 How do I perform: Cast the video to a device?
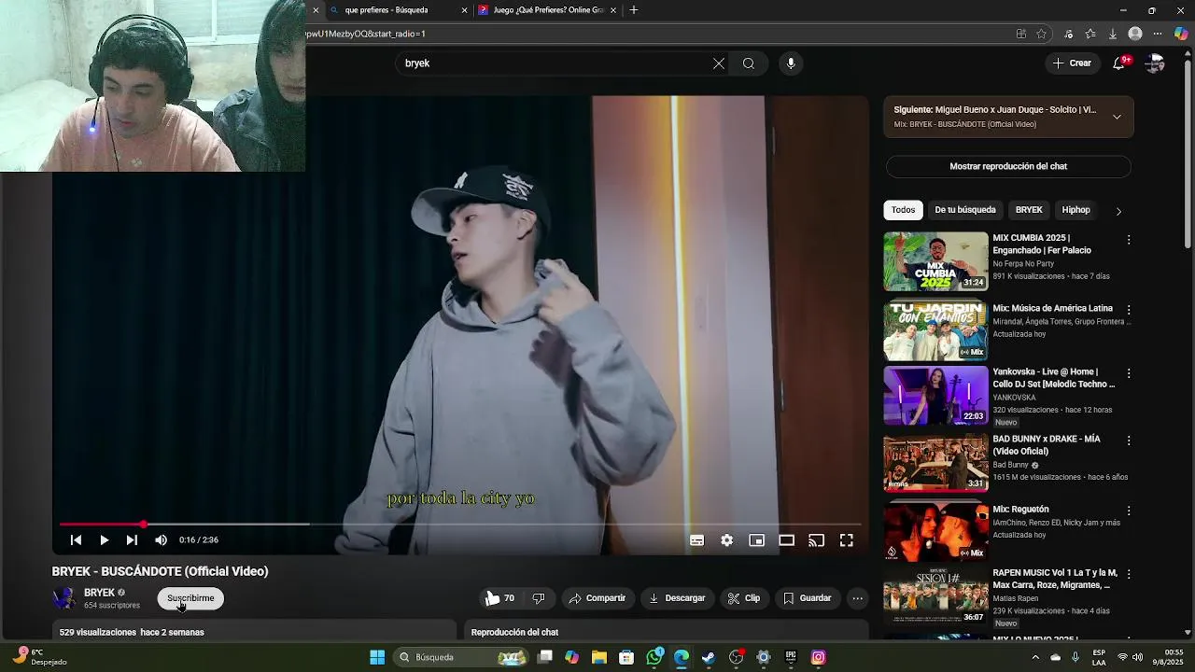tap(816, 539)
